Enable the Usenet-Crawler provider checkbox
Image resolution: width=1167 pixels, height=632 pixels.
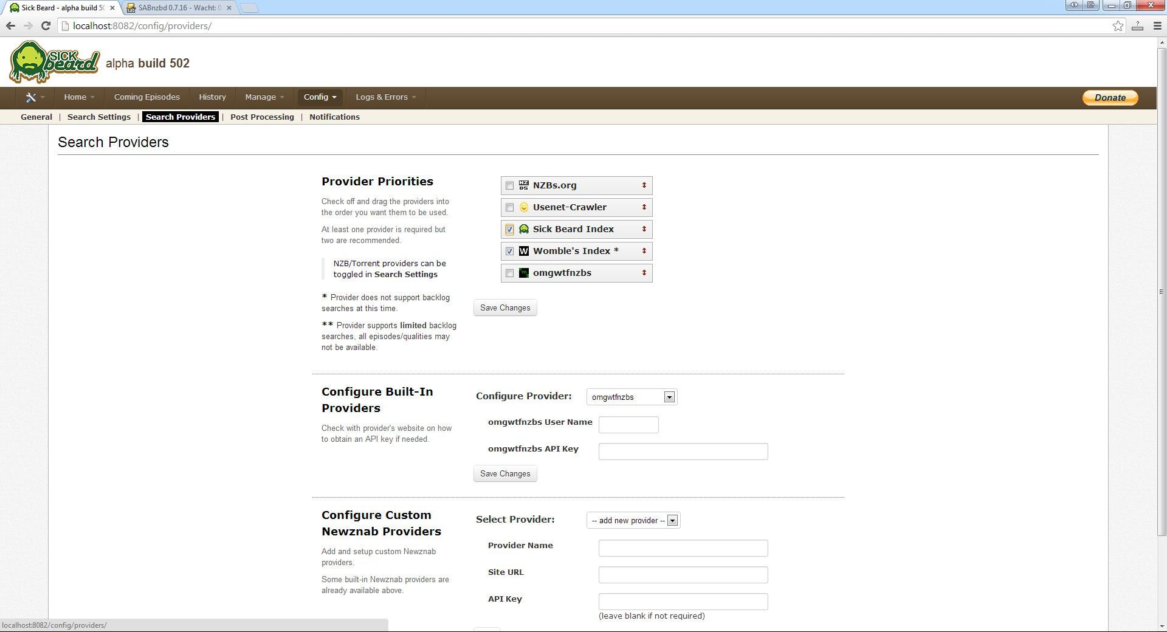[509, 208]
